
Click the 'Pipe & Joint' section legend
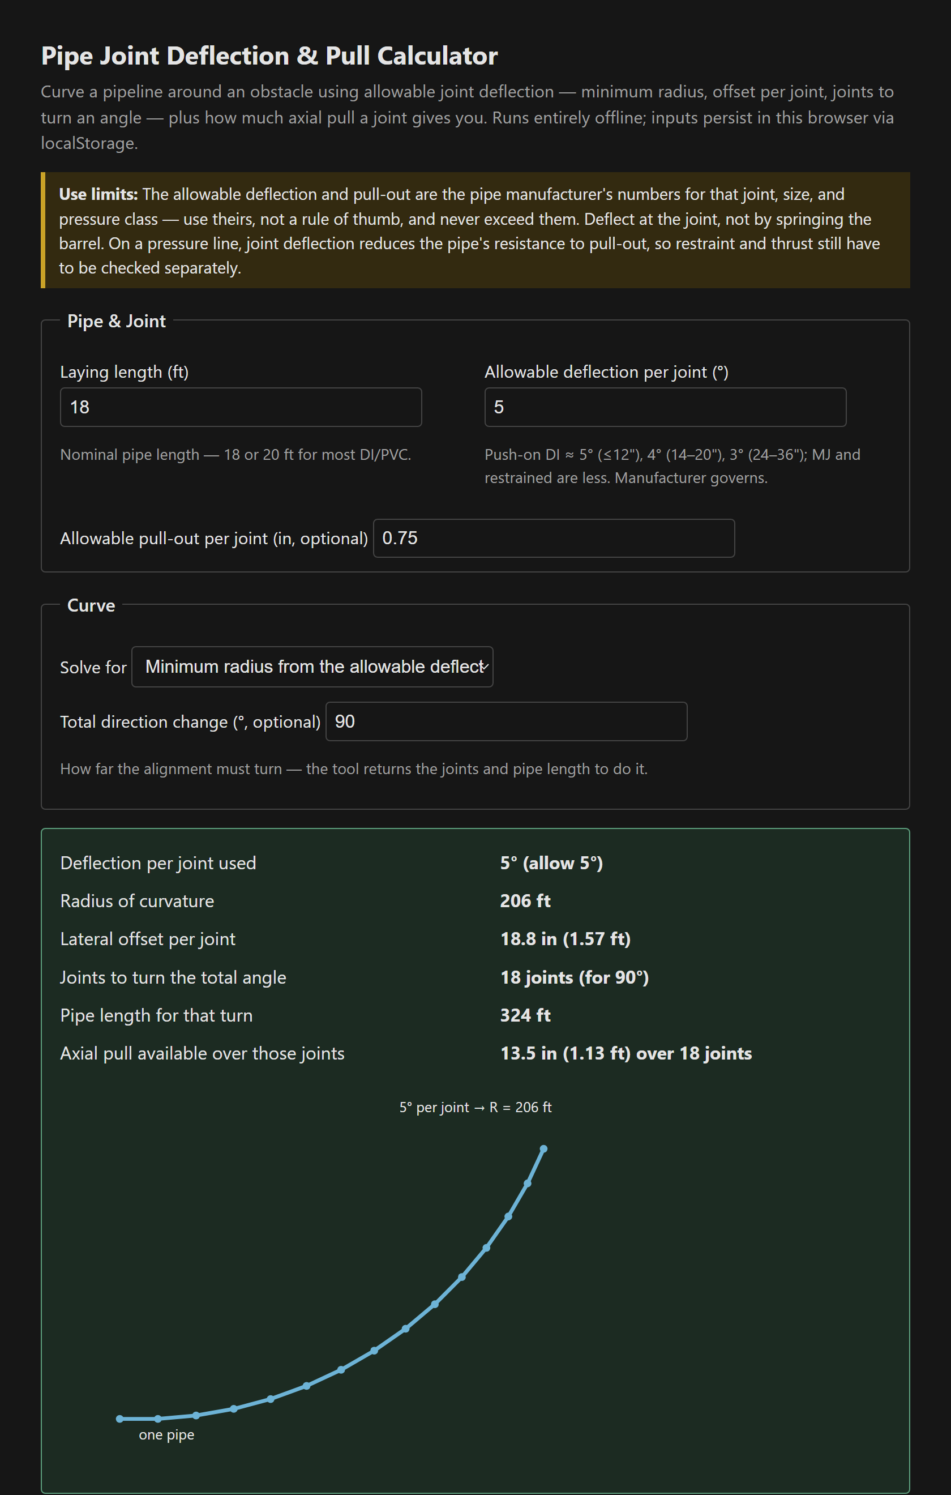117,321
